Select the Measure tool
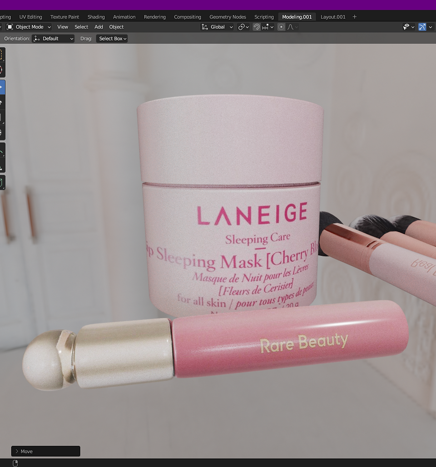The width and height of the screenshot is (436, 467). pyautogui.click(x=2, y=166)
